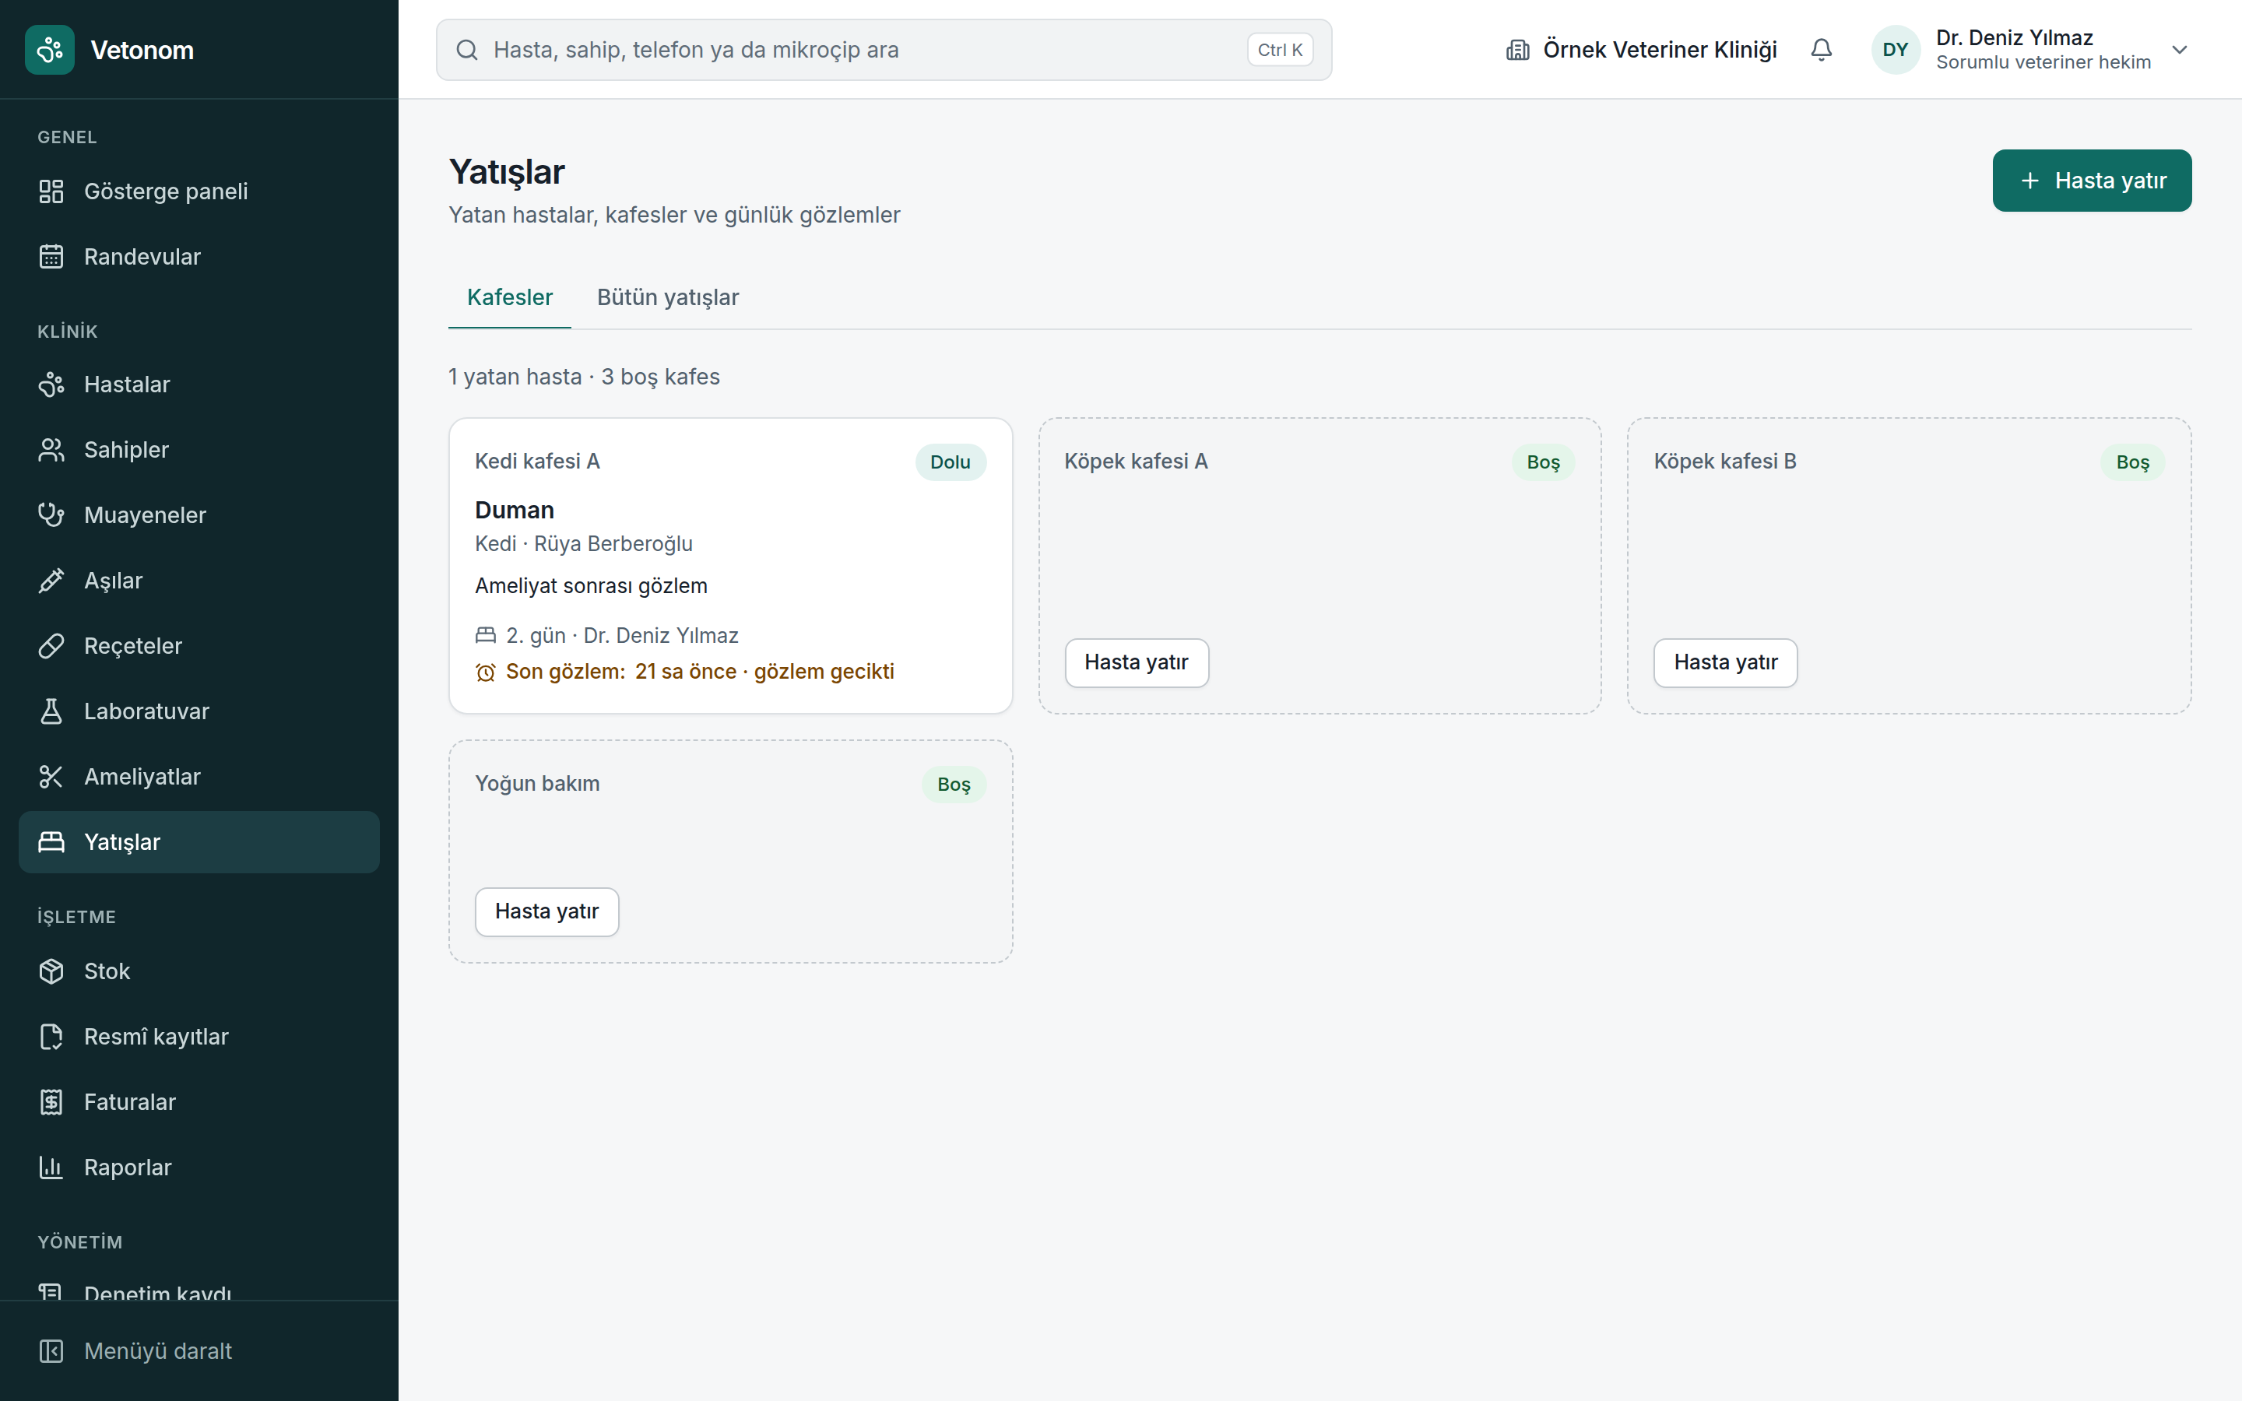Open the Ameliyatlar scissors icon

pyautogui.click(x=51, y=777)
